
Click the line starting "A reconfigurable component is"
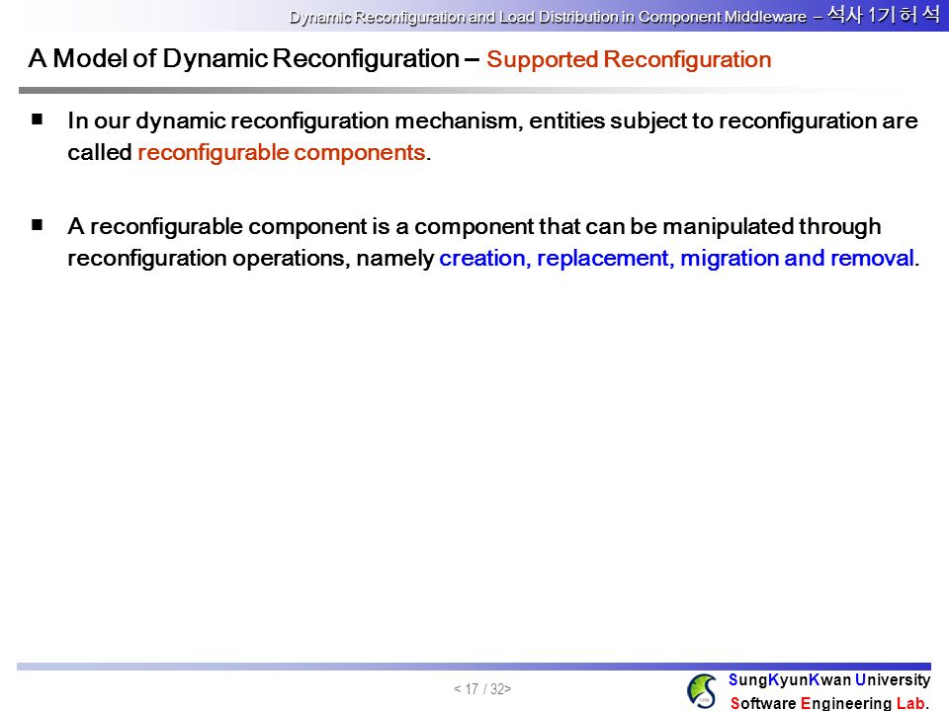point(474,226)
